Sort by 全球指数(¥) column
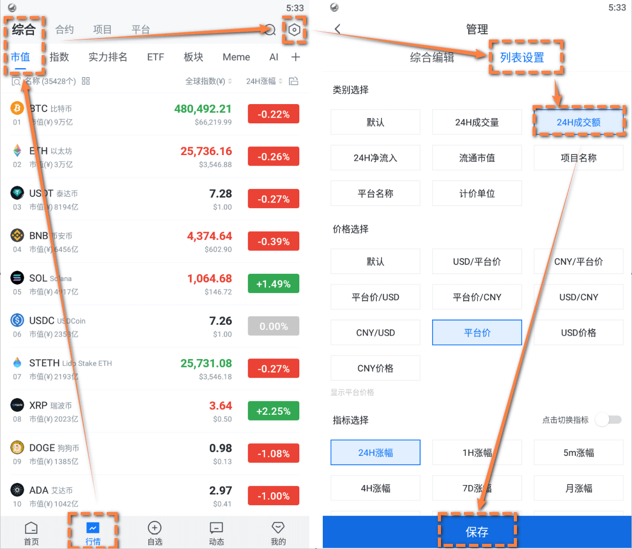632x549 pixels. coord(209,81)
